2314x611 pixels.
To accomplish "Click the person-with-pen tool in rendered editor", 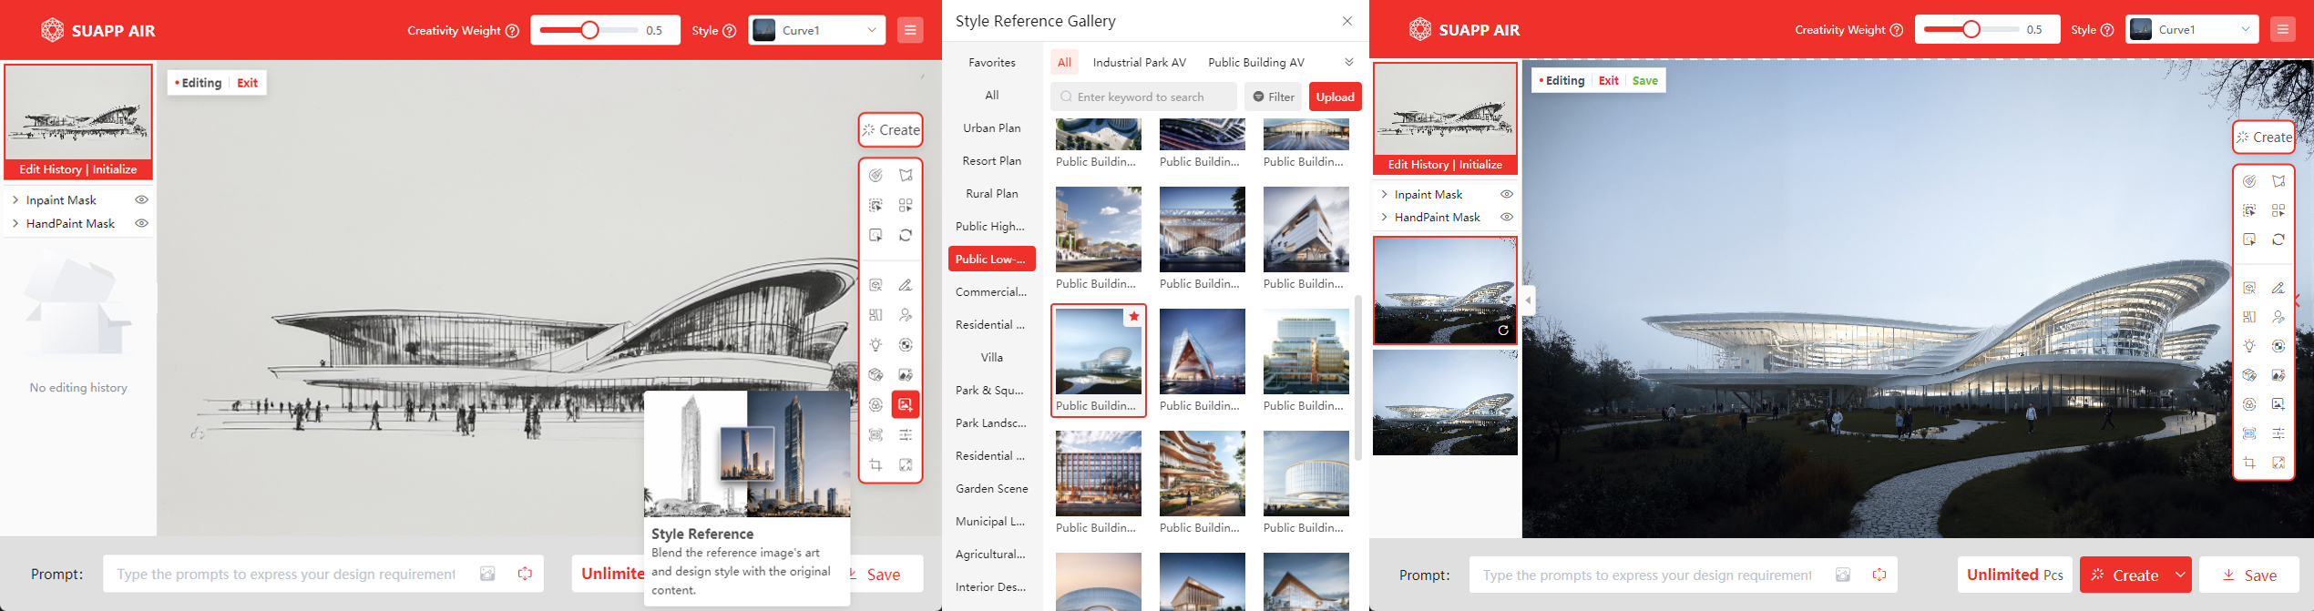I will [x=2278, y=317].
